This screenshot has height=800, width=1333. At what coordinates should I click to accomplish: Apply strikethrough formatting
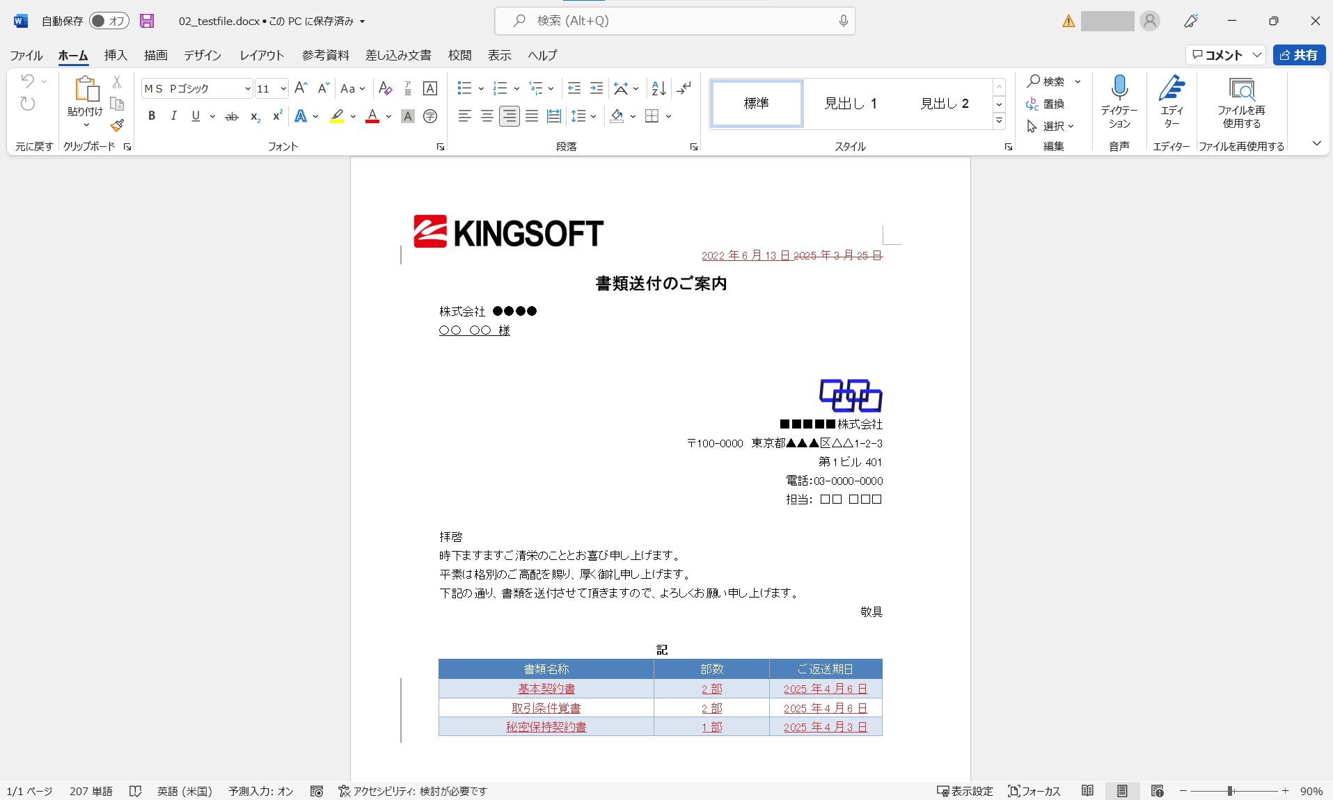click(232, 116)
